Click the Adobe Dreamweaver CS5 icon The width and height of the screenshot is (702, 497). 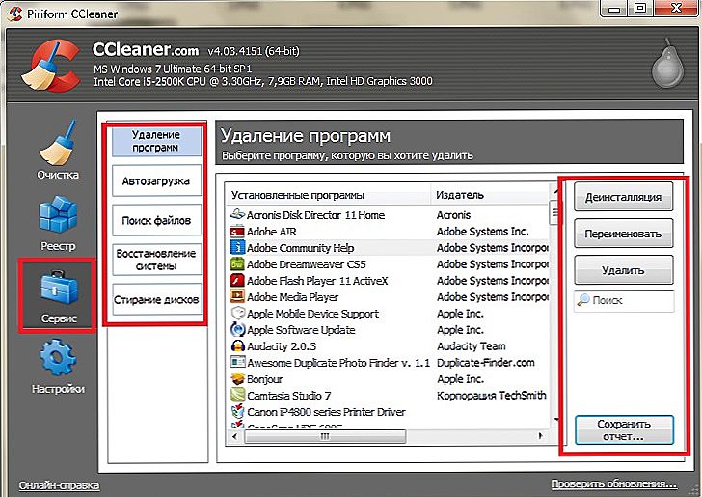237,264
